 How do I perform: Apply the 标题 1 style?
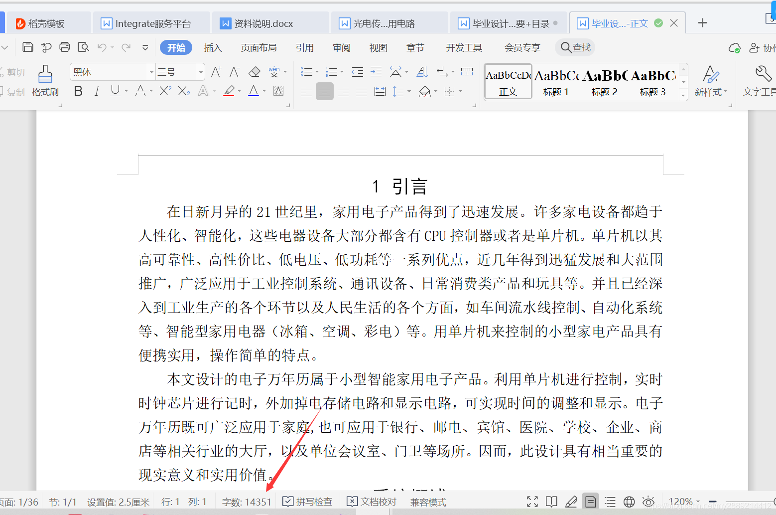coord(556,82)
